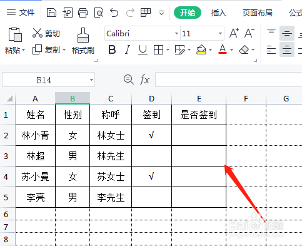Click the cell borders icon
The height and width of the screenshot is (246, 302).
158,50
